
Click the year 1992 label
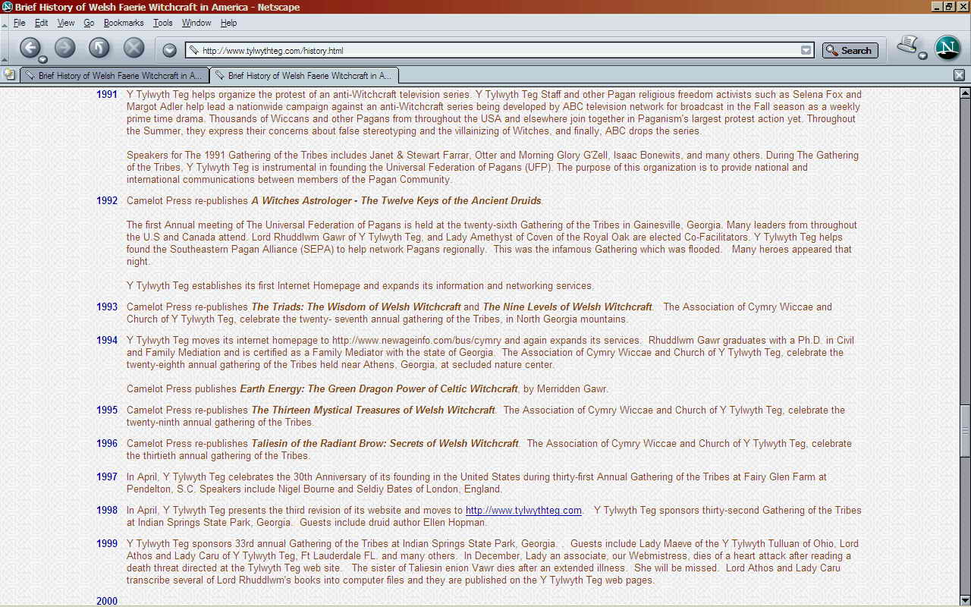tap(107, 201)
